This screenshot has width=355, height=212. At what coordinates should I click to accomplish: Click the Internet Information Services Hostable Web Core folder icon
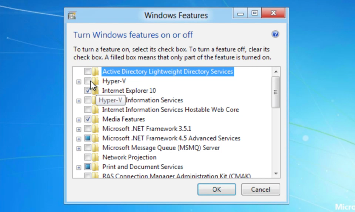point(95,110)
